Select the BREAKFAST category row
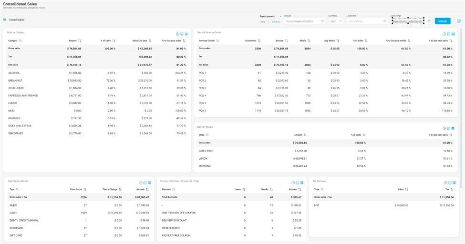This screenshot has width=465, height=244. click(x=97, y=81)
